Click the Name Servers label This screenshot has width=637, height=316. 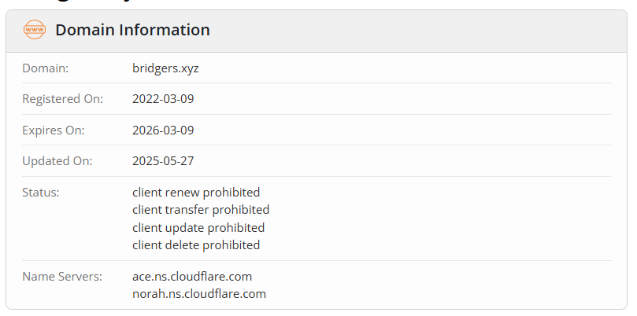point(62,277)
